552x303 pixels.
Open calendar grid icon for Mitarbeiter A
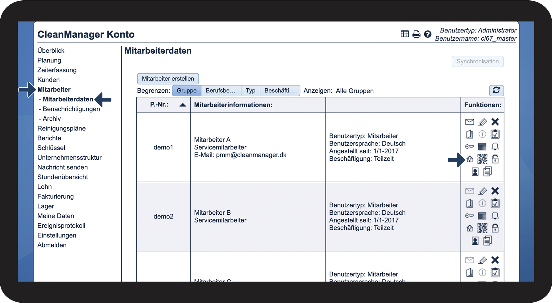click(x=482, y=147)
